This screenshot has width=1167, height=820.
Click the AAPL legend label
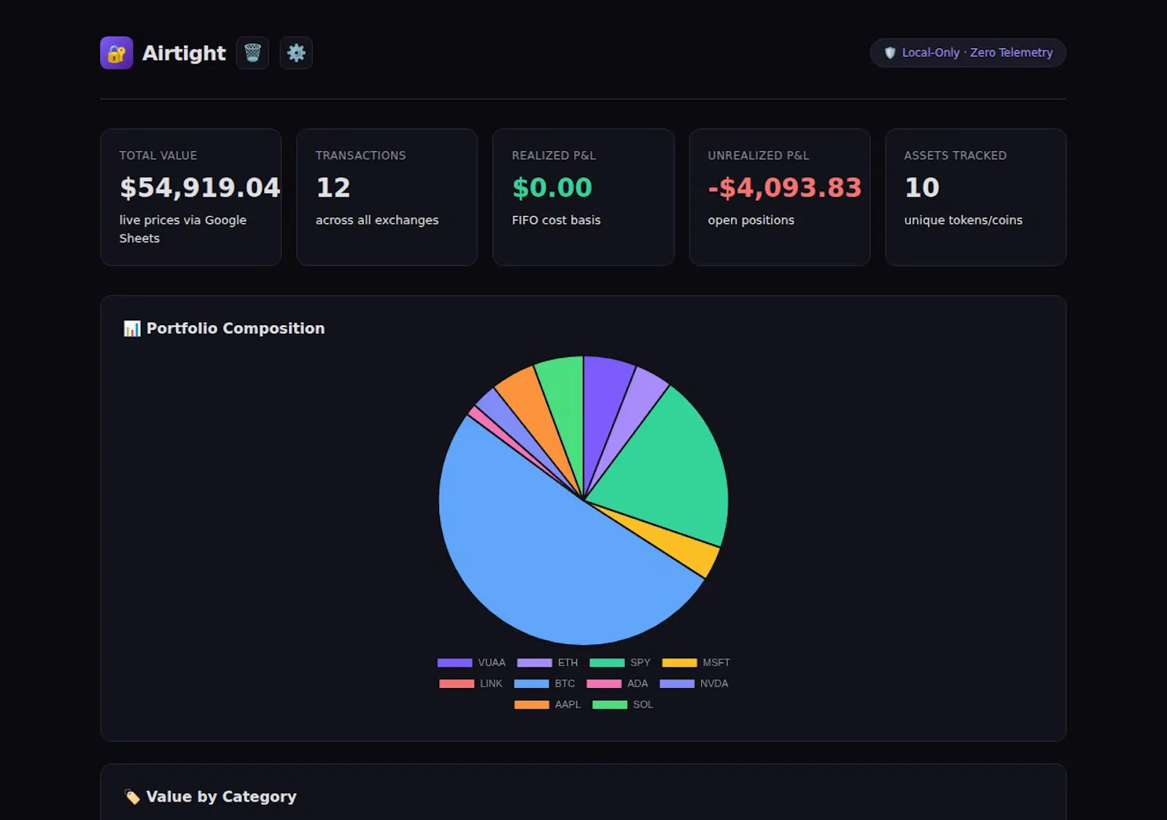coord(567,705)
